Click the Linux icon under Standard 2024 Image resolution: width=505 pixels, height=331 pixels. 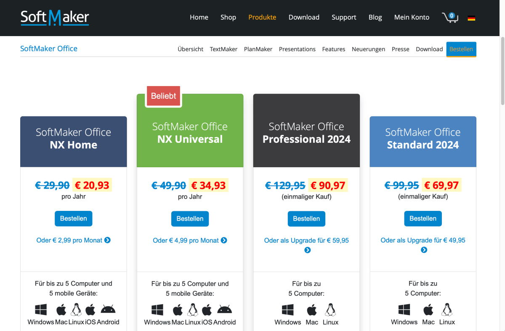[x=447, y=310]
